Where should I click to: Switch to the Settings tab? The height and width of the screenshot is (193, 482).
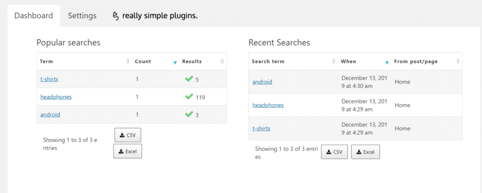[x=82, y=16]
